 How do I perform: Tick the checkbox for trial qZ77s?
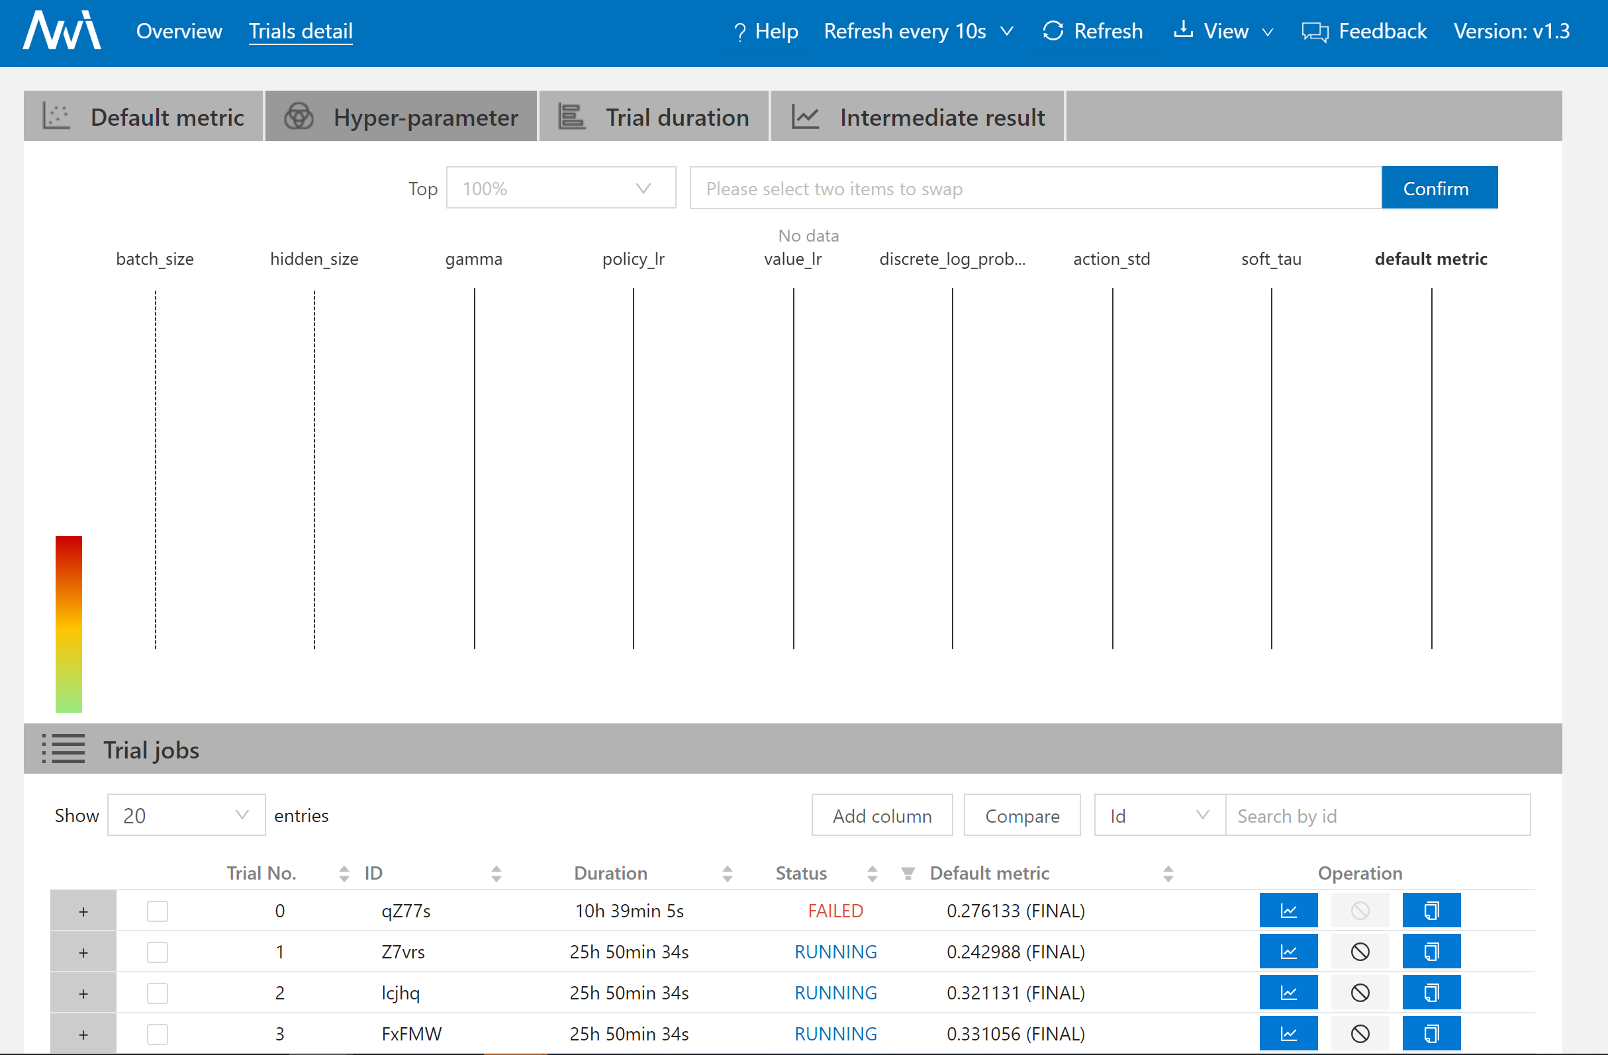[158, 911]
